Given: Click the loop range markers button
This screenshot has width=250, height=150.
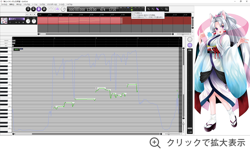Looking at the screenshot, I should (x=51, y=9).
